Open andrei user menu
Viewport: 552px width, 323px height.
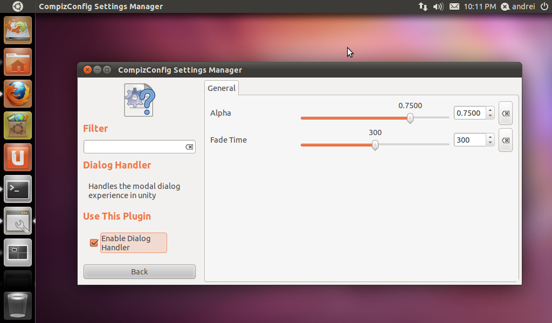click(518, 6)
